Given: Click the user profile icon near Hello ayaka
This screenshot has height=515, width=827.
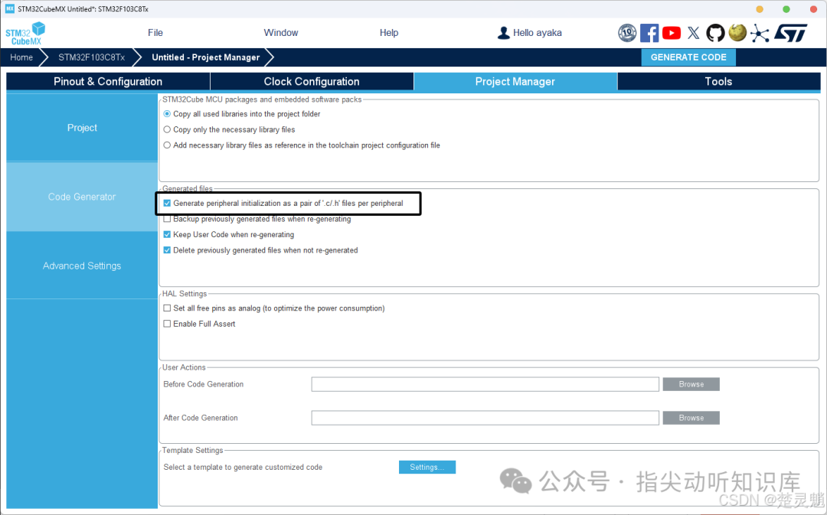Looking at the screenshot, I should pyautogui.click(x=504, y=33).
